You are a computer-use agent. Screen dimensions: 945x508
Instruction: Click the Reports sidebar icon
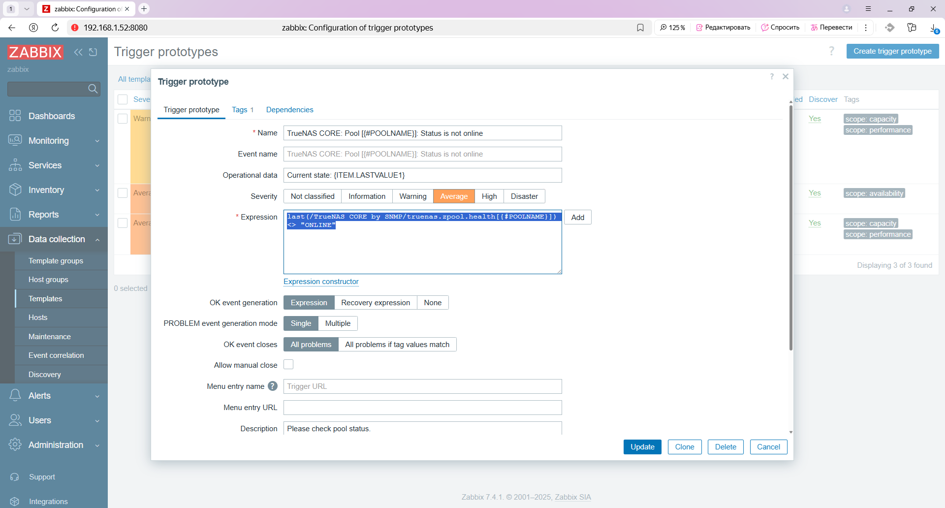15,214
